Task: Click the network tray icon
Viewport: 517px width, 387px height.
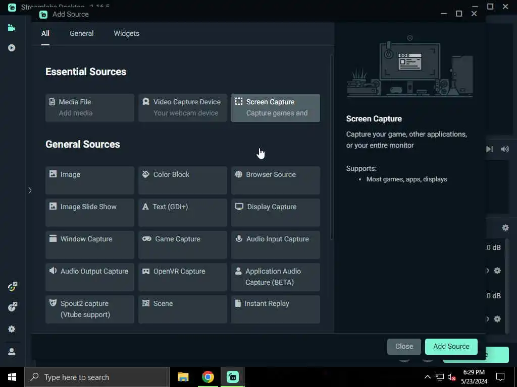Action: tap(440, 377)
